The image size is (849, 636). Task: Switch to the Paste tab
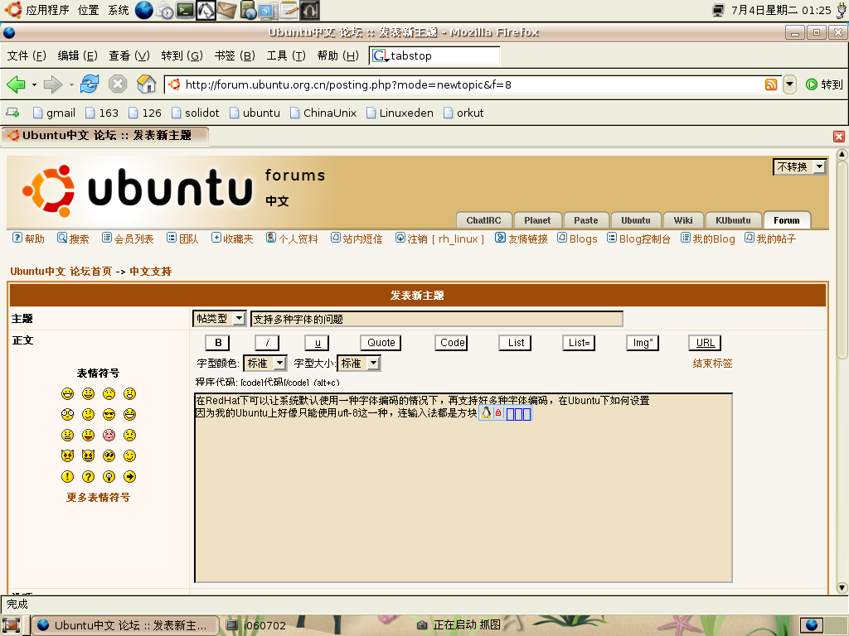click(x=586, y=220)
